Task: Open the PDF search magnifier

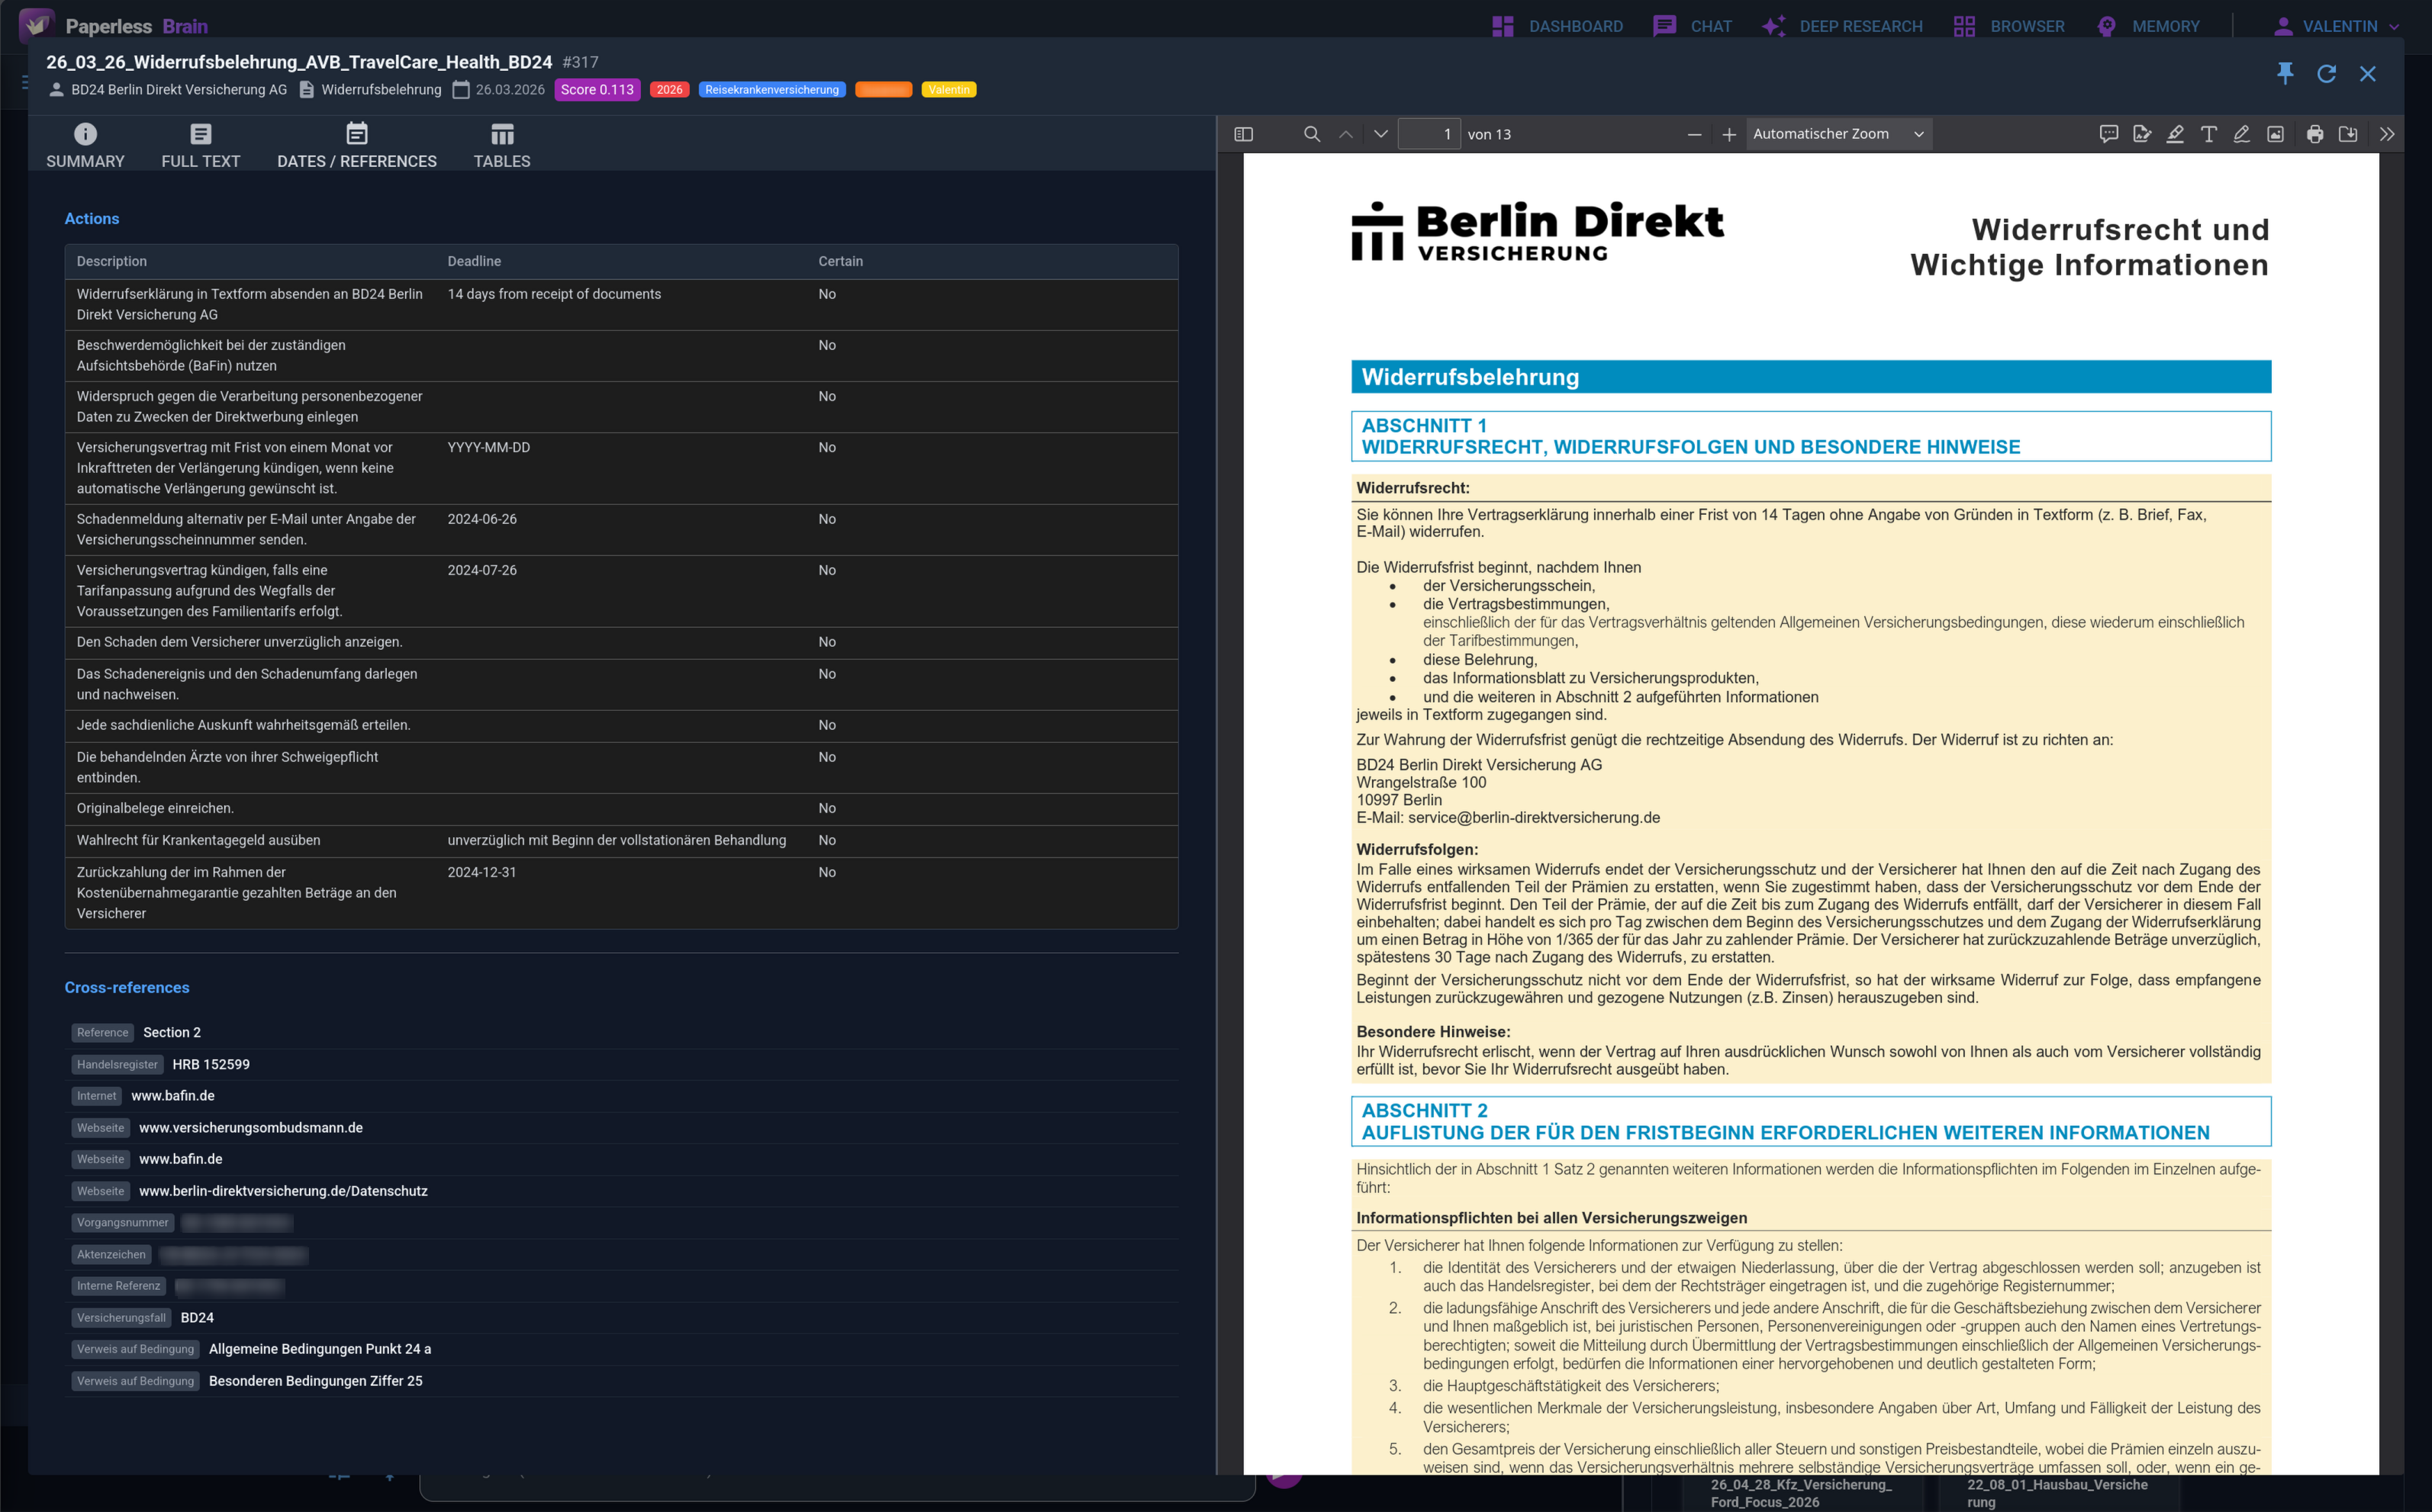Action: [1312, 134]
